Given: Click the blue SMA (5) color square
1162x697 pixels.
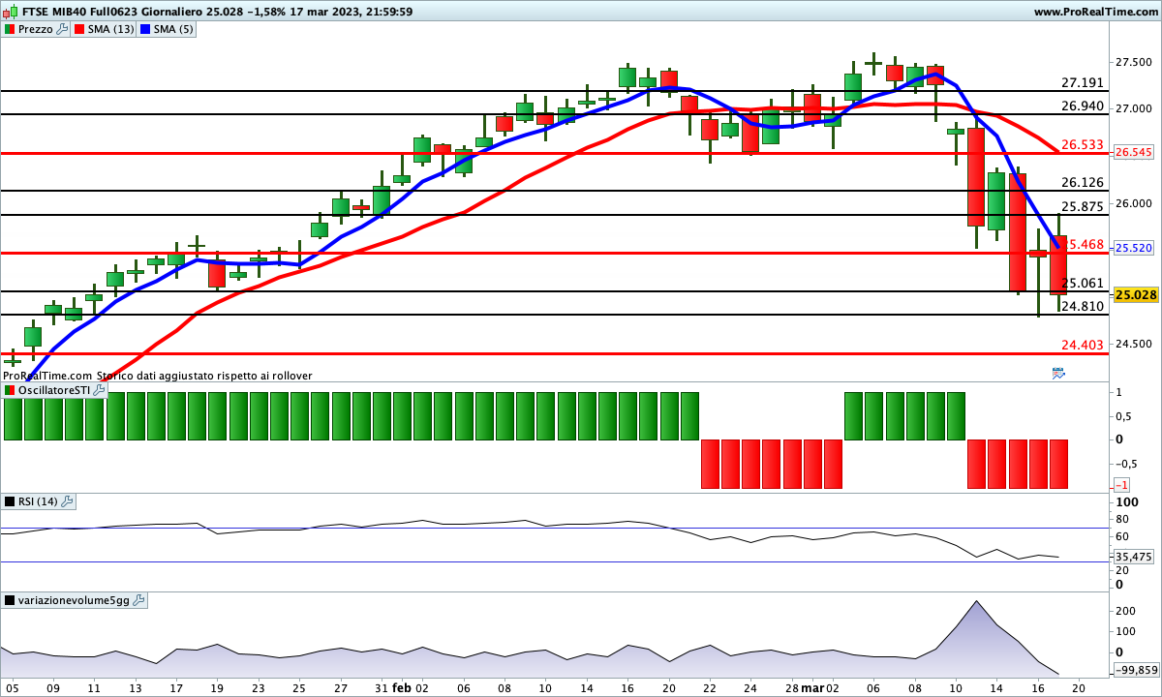Looking at the screenshot, I should point(145,29).
